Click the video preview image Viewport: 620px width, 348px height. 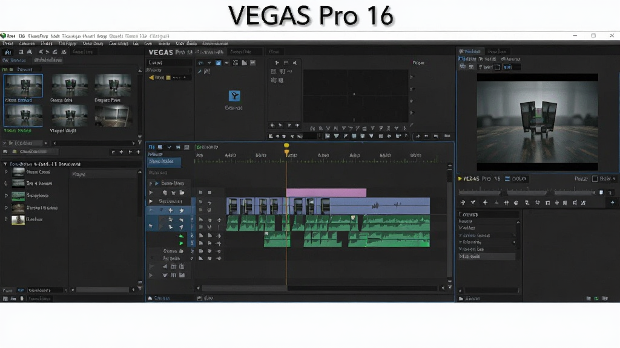point(537,122)
